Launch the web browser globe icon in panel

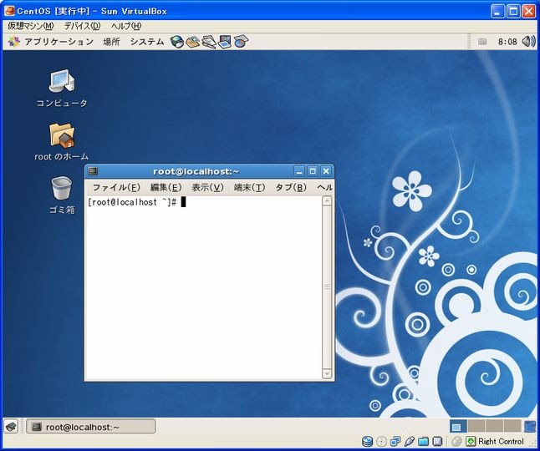[x=177, y=41]
